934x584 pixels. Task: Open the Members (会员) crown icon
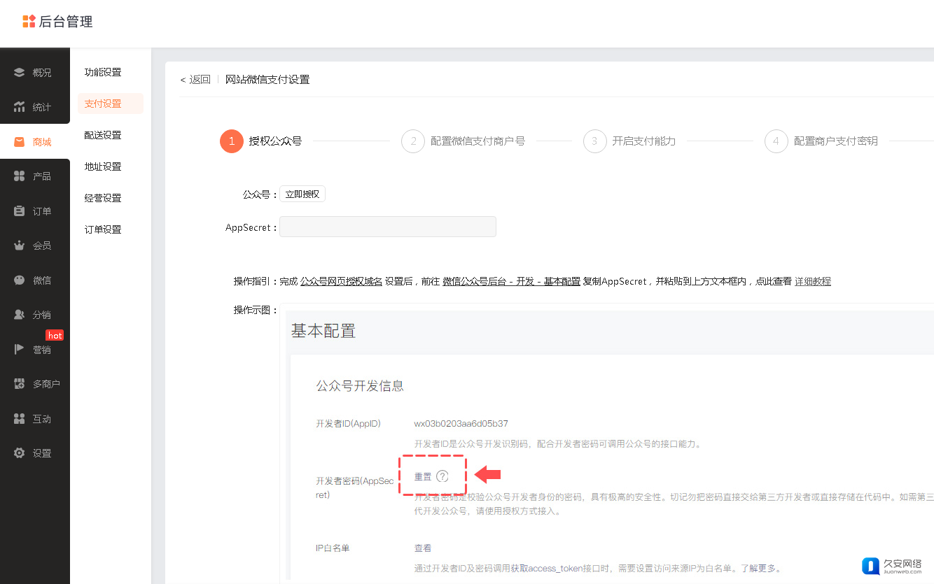[20, 245]
